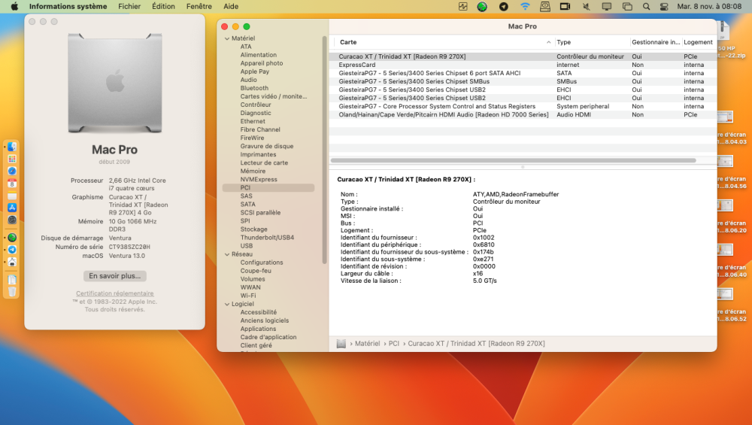The image size is (752, 425).
Task: Open the Trash in the Dock
Action: point(12,292)
